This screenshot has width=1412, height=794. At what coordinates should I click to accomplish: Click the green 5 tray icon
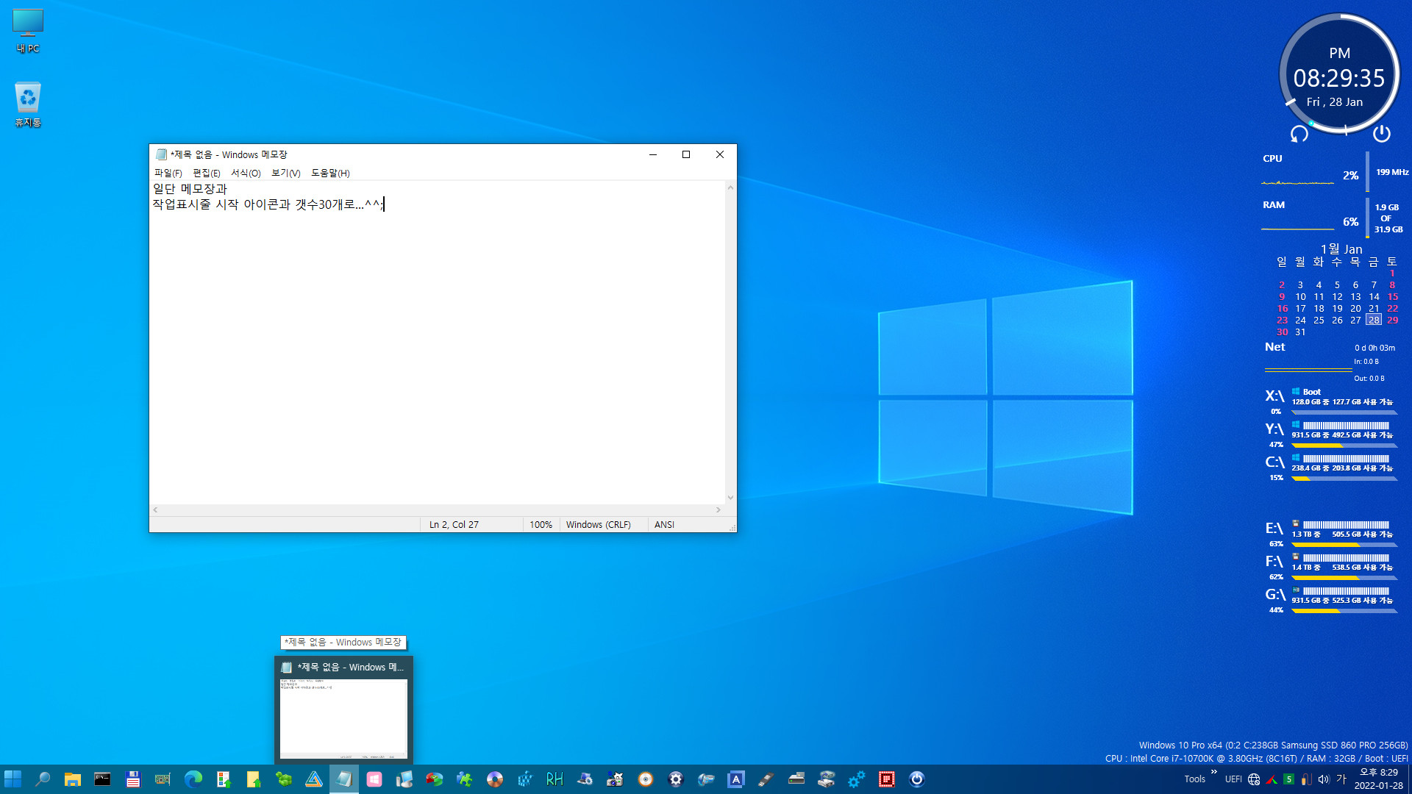[x=1288, y=779]
